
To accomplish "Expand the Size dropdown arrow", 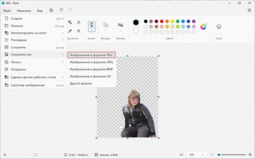I will click(x=121, y=31).
